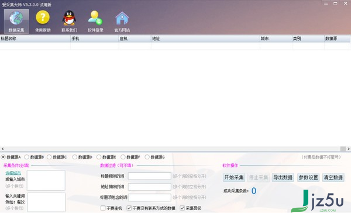The width and height of the screenshot is (351, 213).
Task: Click the 标题名称 column header
Action: pyautogui.click(x=35, y=39)
